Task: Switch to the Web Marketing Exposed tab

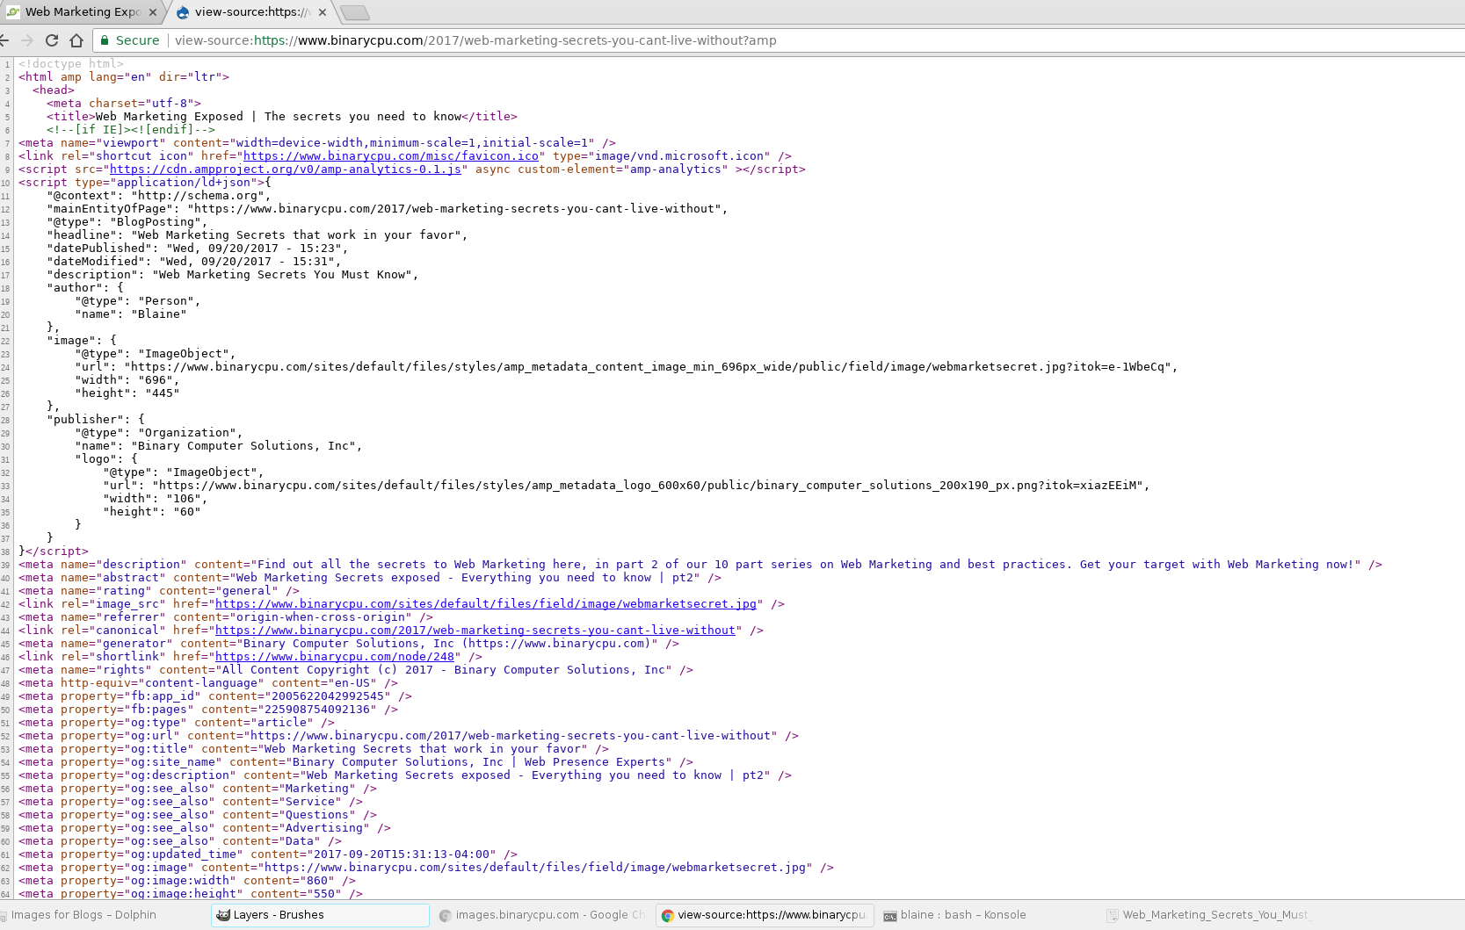Action: click(83, 12)
